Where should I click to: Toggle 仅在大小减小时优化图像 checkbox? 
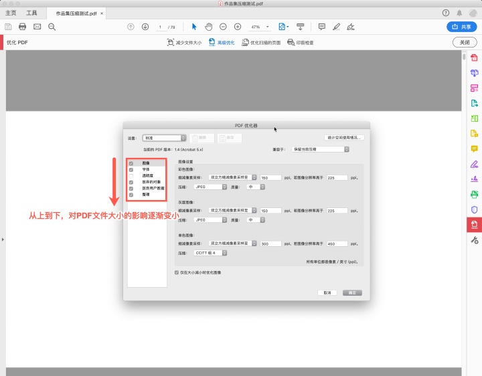[177, 272]
